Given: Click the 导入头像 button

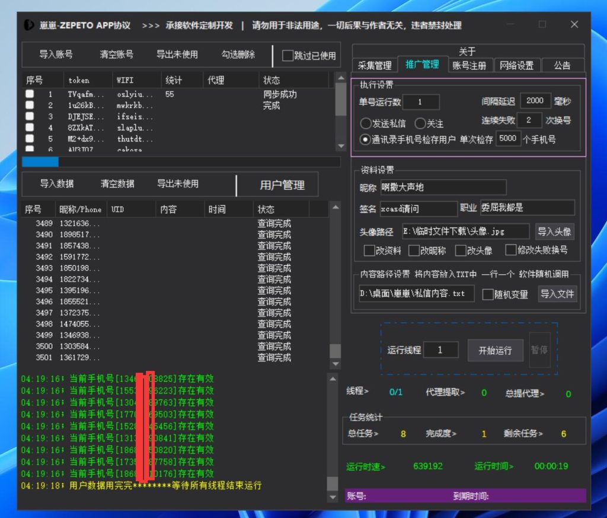Looking at the screenshot, I should click(555, 230).
